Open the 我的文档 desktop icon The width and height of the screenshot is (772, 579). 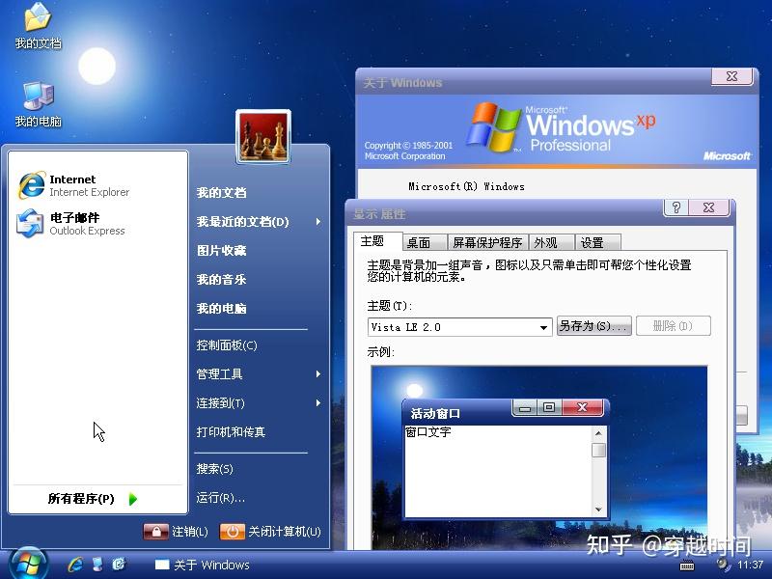[38, 26]
